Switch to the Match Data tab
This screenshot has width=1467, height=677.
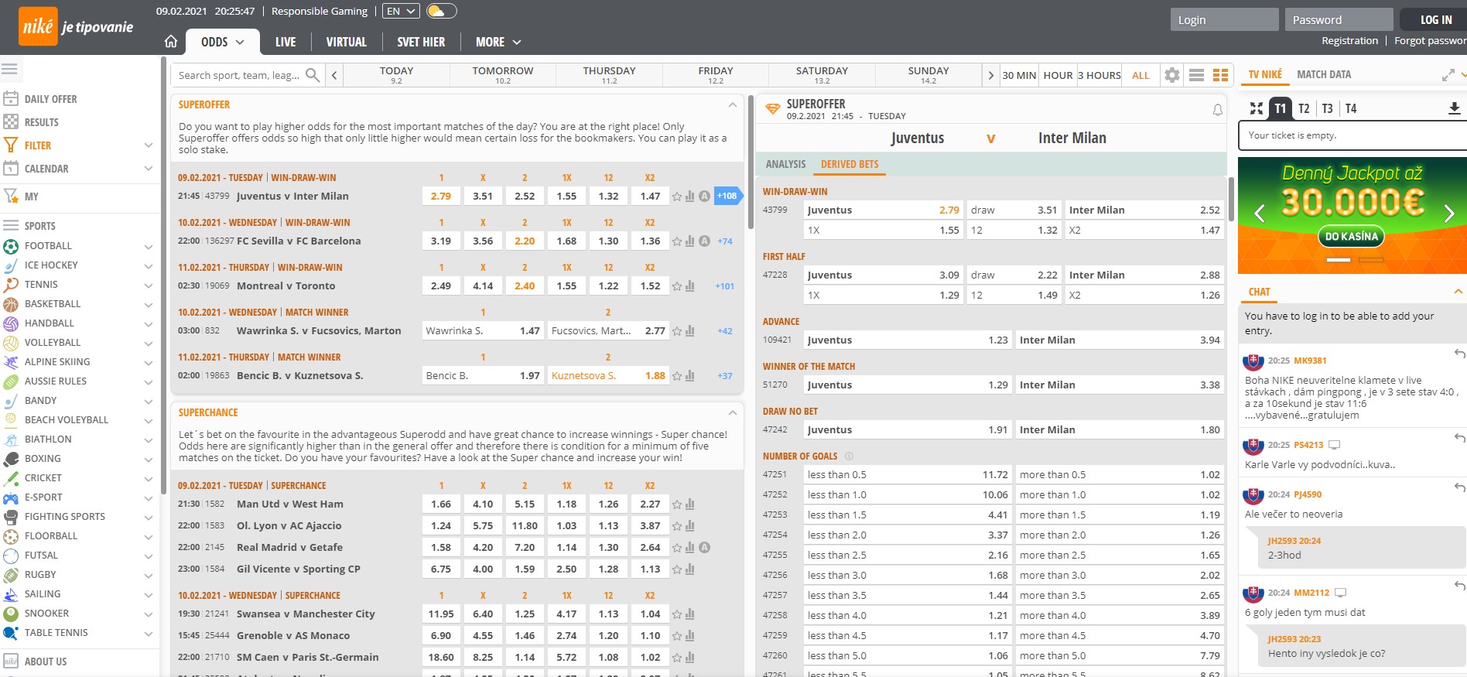(x=1324, y=74)
